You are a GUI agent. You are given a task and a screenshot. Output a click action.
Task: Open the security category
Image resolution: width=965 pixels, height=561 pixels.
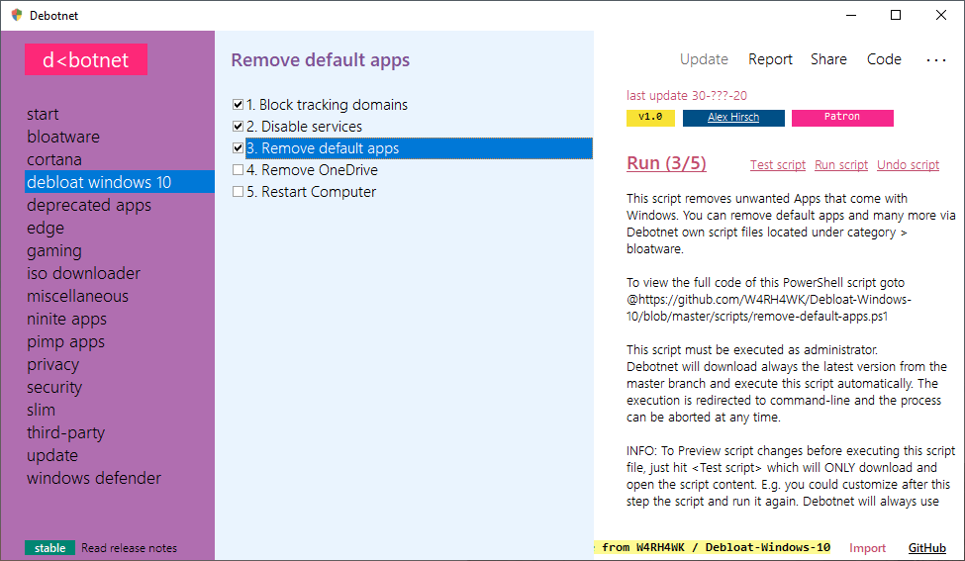click(54, 388)
